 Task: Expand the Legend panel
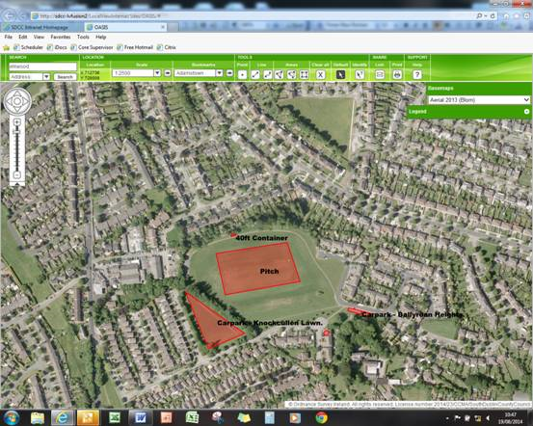(526, 112)
